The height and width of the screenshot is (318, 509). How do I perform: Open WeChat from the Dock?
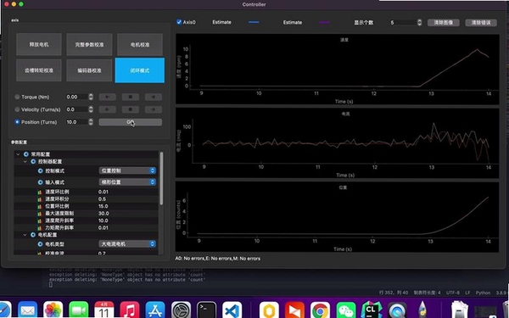(346, 310)
